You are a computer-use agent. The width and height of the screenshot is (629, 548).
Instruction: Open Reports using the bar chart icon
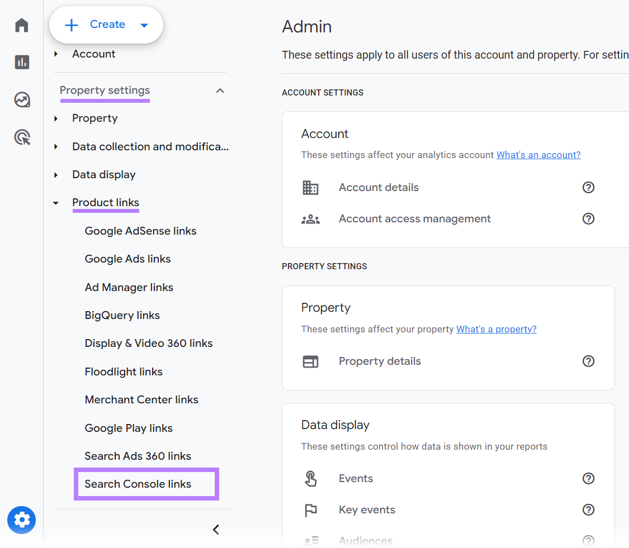[21, 62]
